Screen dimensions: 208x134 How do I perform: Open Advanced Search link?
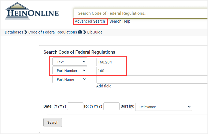(90, 21)
